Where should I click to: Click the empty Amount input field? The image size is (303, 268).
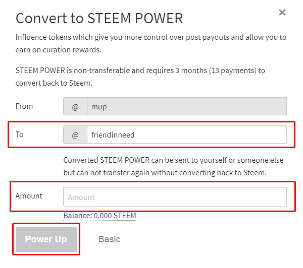coord(175,197)
